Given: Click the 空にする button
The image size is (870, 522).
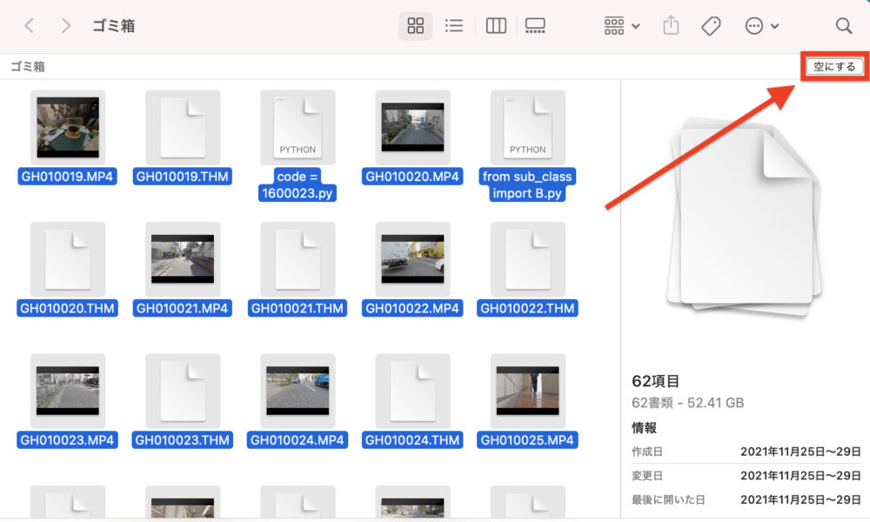Looking at the screenshot, I should tap(834, 67).
